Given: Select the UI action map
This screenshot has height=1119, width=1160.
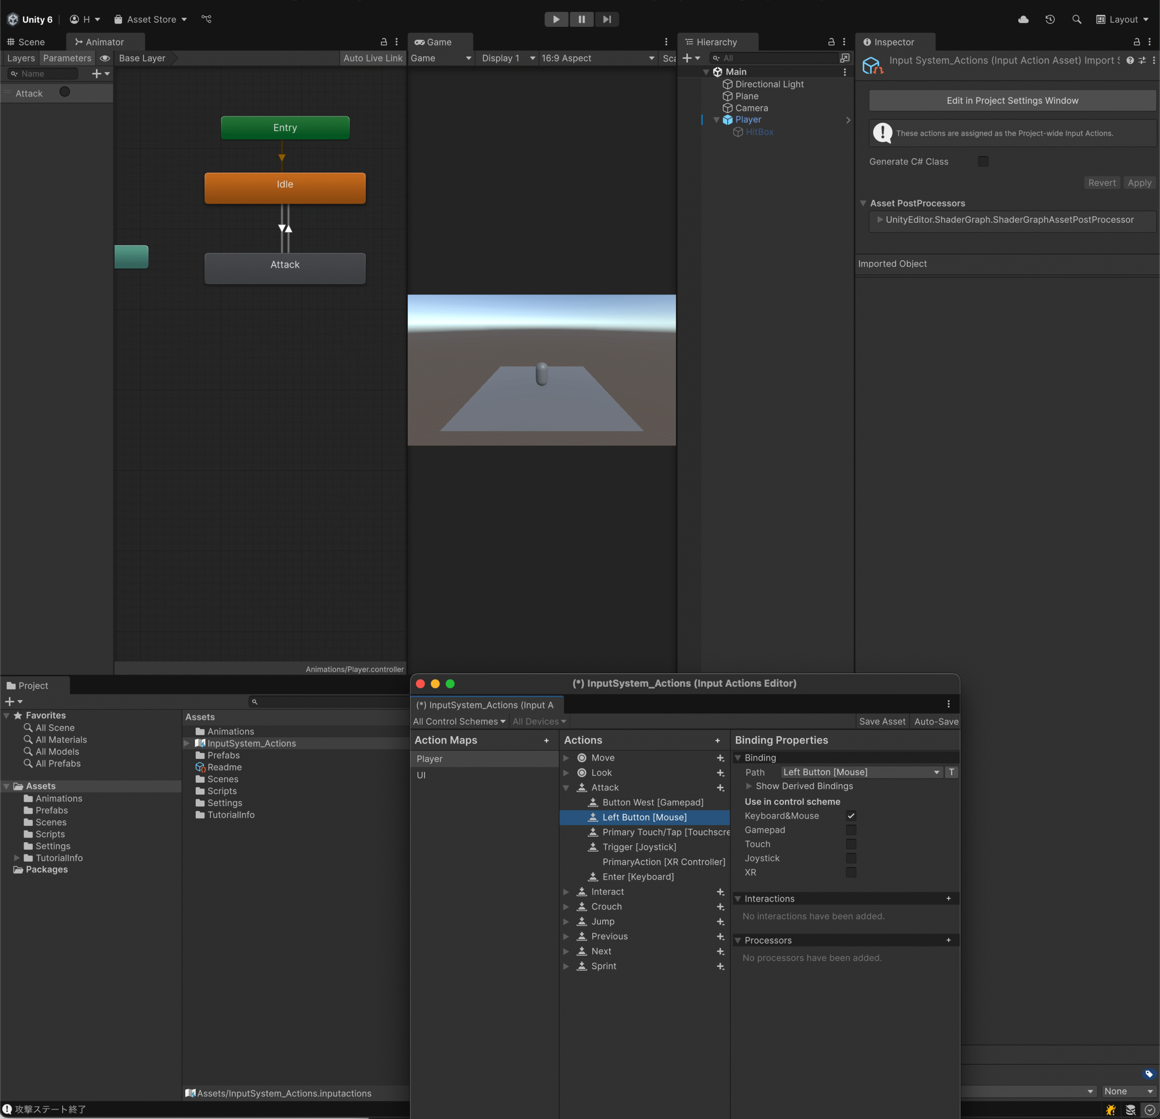Looking at the screenshot, I should point(485,775).
